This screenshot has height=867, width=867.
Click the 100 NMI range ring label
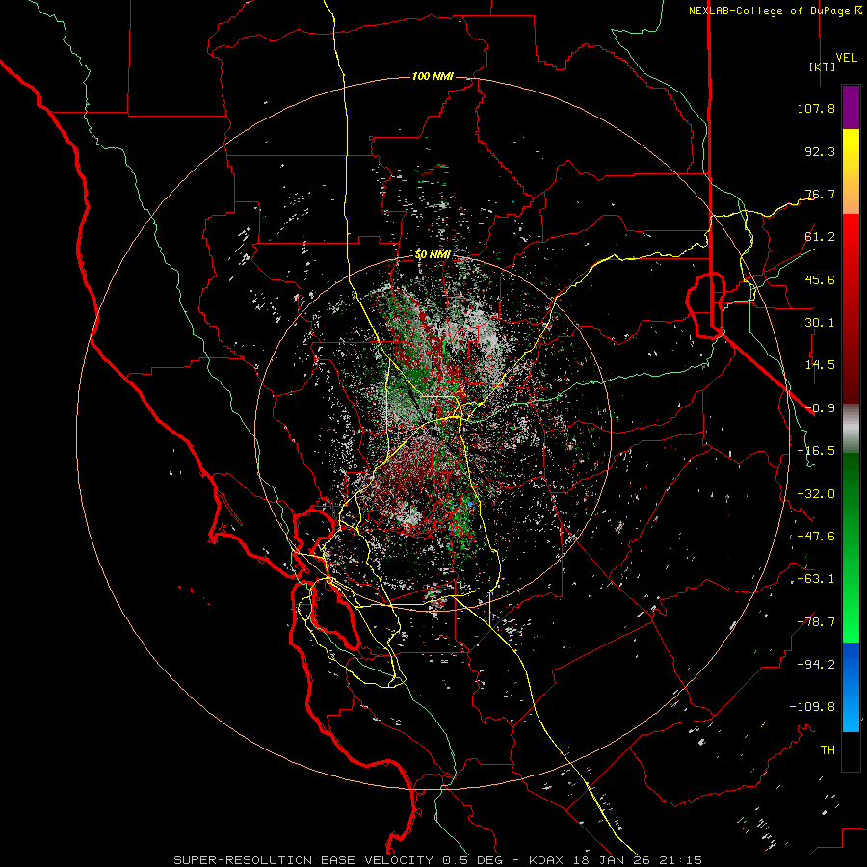(433, 76)
